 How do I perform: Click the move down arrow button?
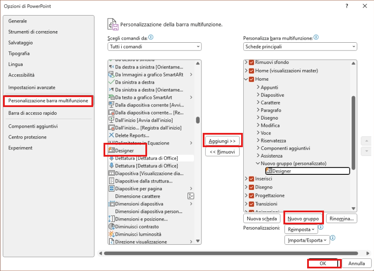tap(367, 151)
